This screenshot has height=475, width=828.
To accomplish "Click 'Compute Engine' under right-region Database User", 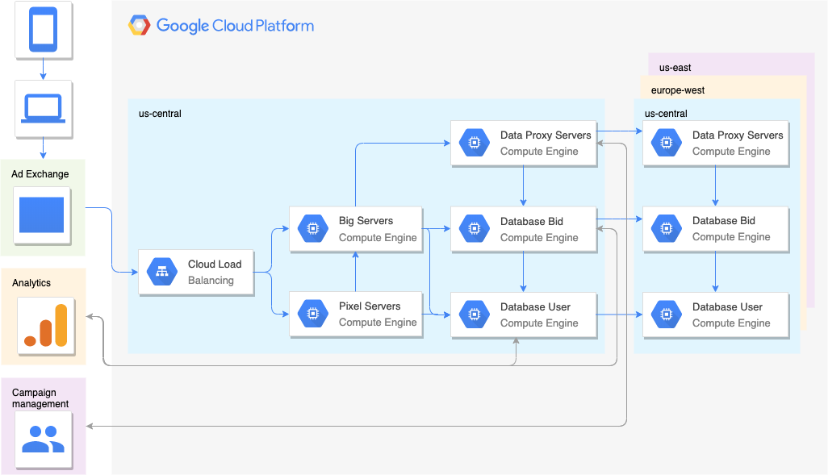I will pyautogui.click(x=731, y=323).
